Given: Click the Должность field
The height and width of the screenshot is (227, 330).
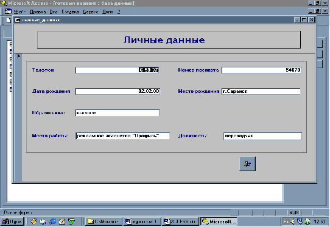Looking at the screenshot, I should point(262,136).
